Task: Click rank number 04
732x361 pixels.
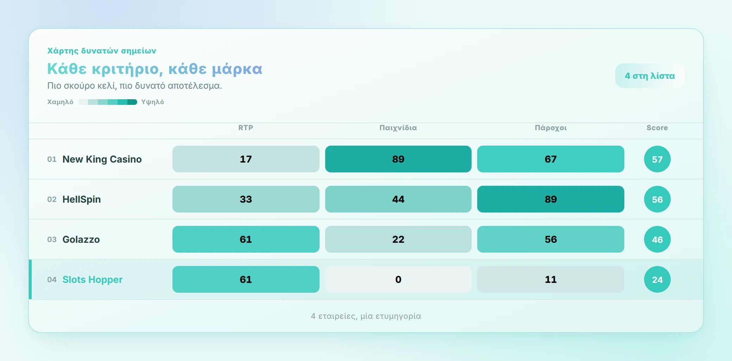Action: click(52, 280)
